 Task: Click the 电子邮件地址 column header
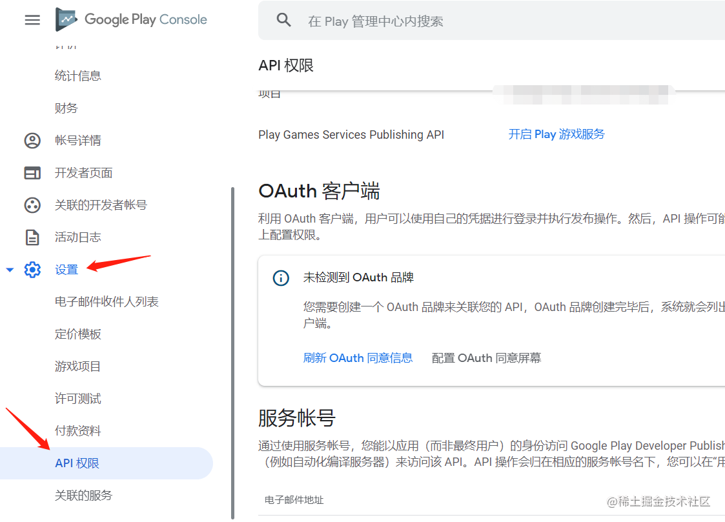tap(294, 500)
